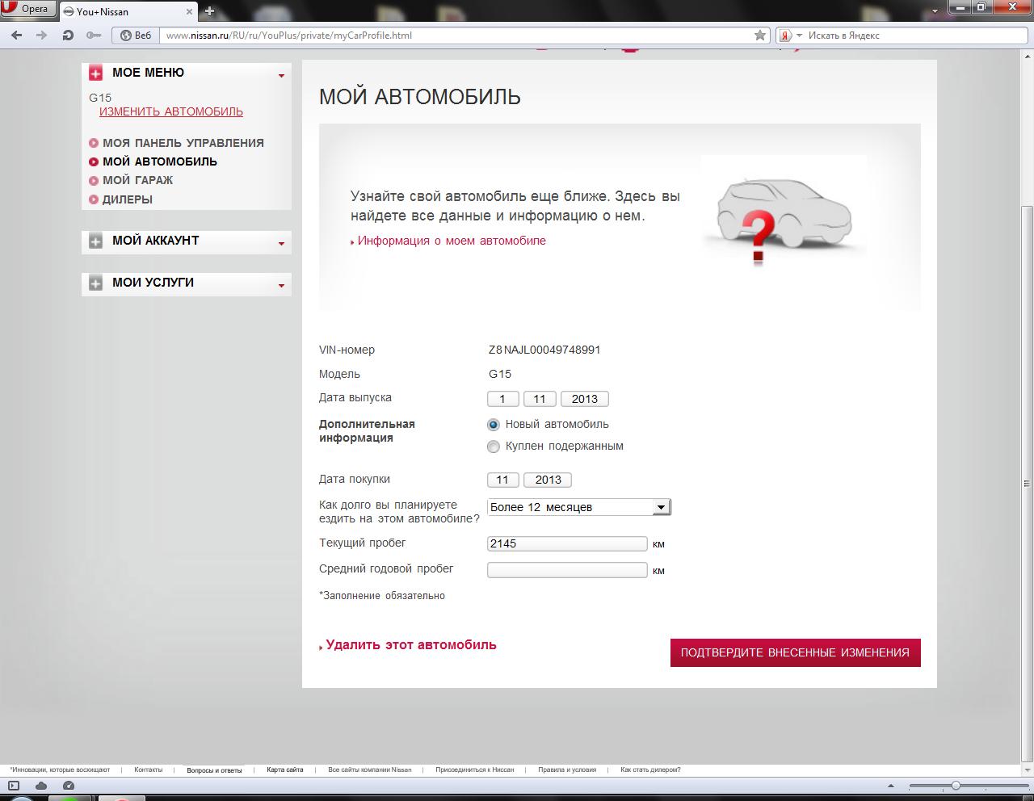
Task: Close the You+Nissan tab
Action: click(x=188, y=11)
